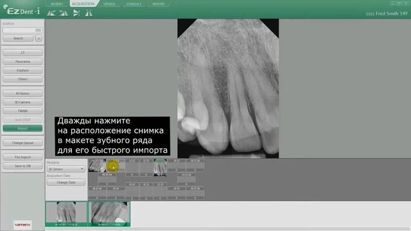Select first radiograph thumbnail in bottom strip

coord(66,214)
